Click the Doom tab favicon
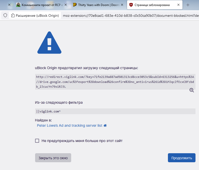This screenshot has height=170, width=199. click(75, 5)
